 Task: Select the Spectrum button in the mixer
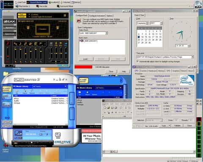10,34
